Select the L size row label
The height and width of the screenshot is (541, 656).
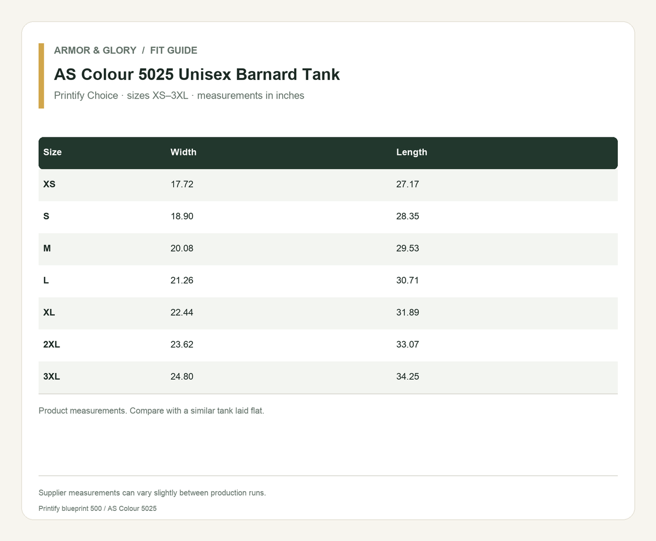(x=46, y=281)
